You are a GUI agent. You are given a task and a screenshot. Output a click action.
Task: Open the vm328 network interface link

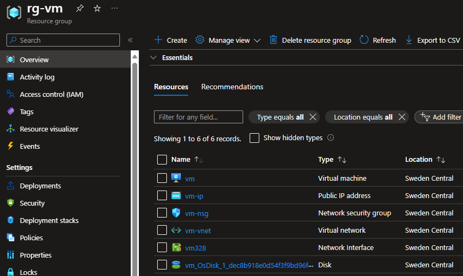click(196, 248)
